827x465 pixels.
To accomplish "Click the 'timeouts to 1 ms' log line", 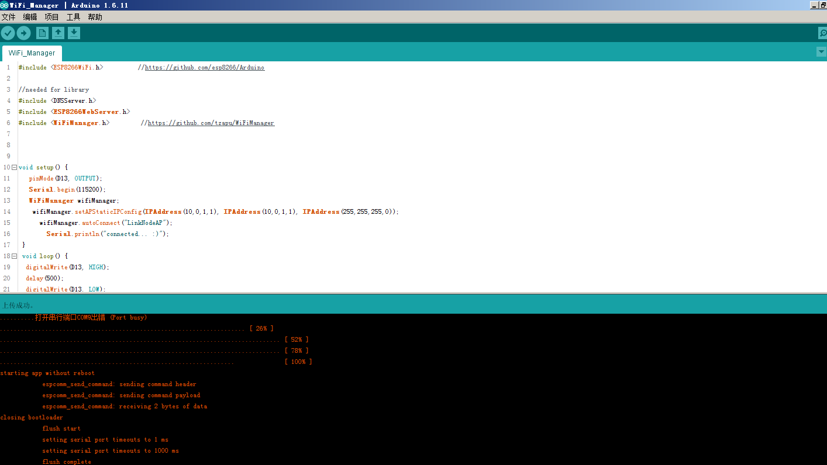I will coord(105,440).
